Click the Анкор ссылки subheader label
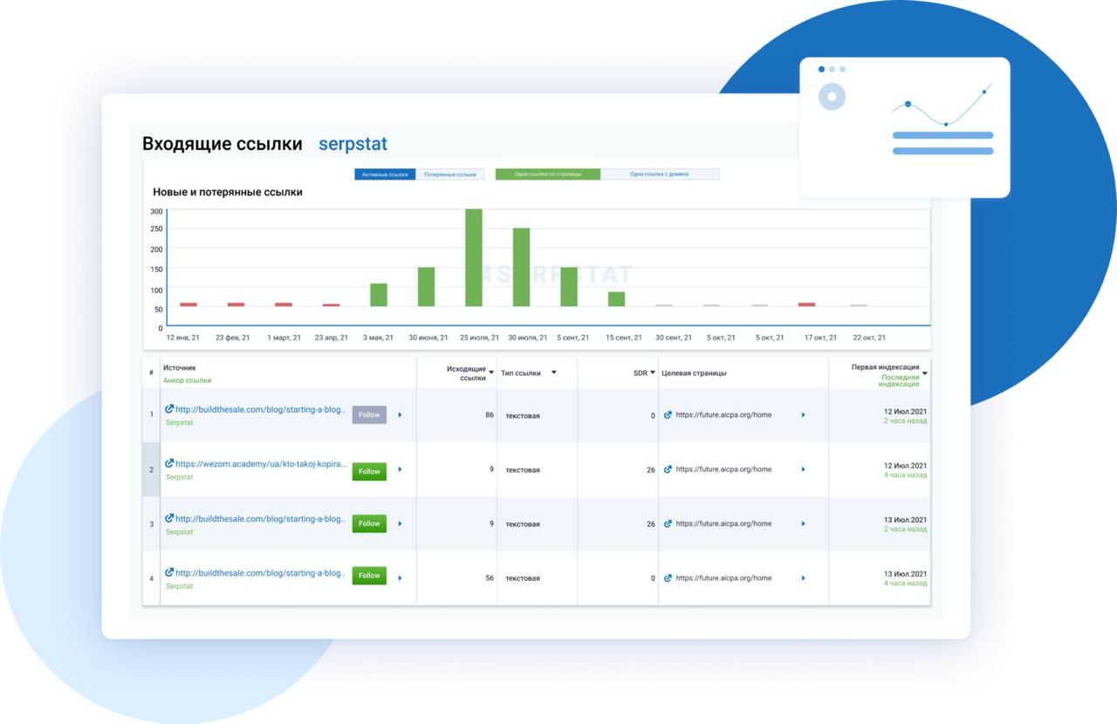The image size is (1117, 724). tap(187, 380)
